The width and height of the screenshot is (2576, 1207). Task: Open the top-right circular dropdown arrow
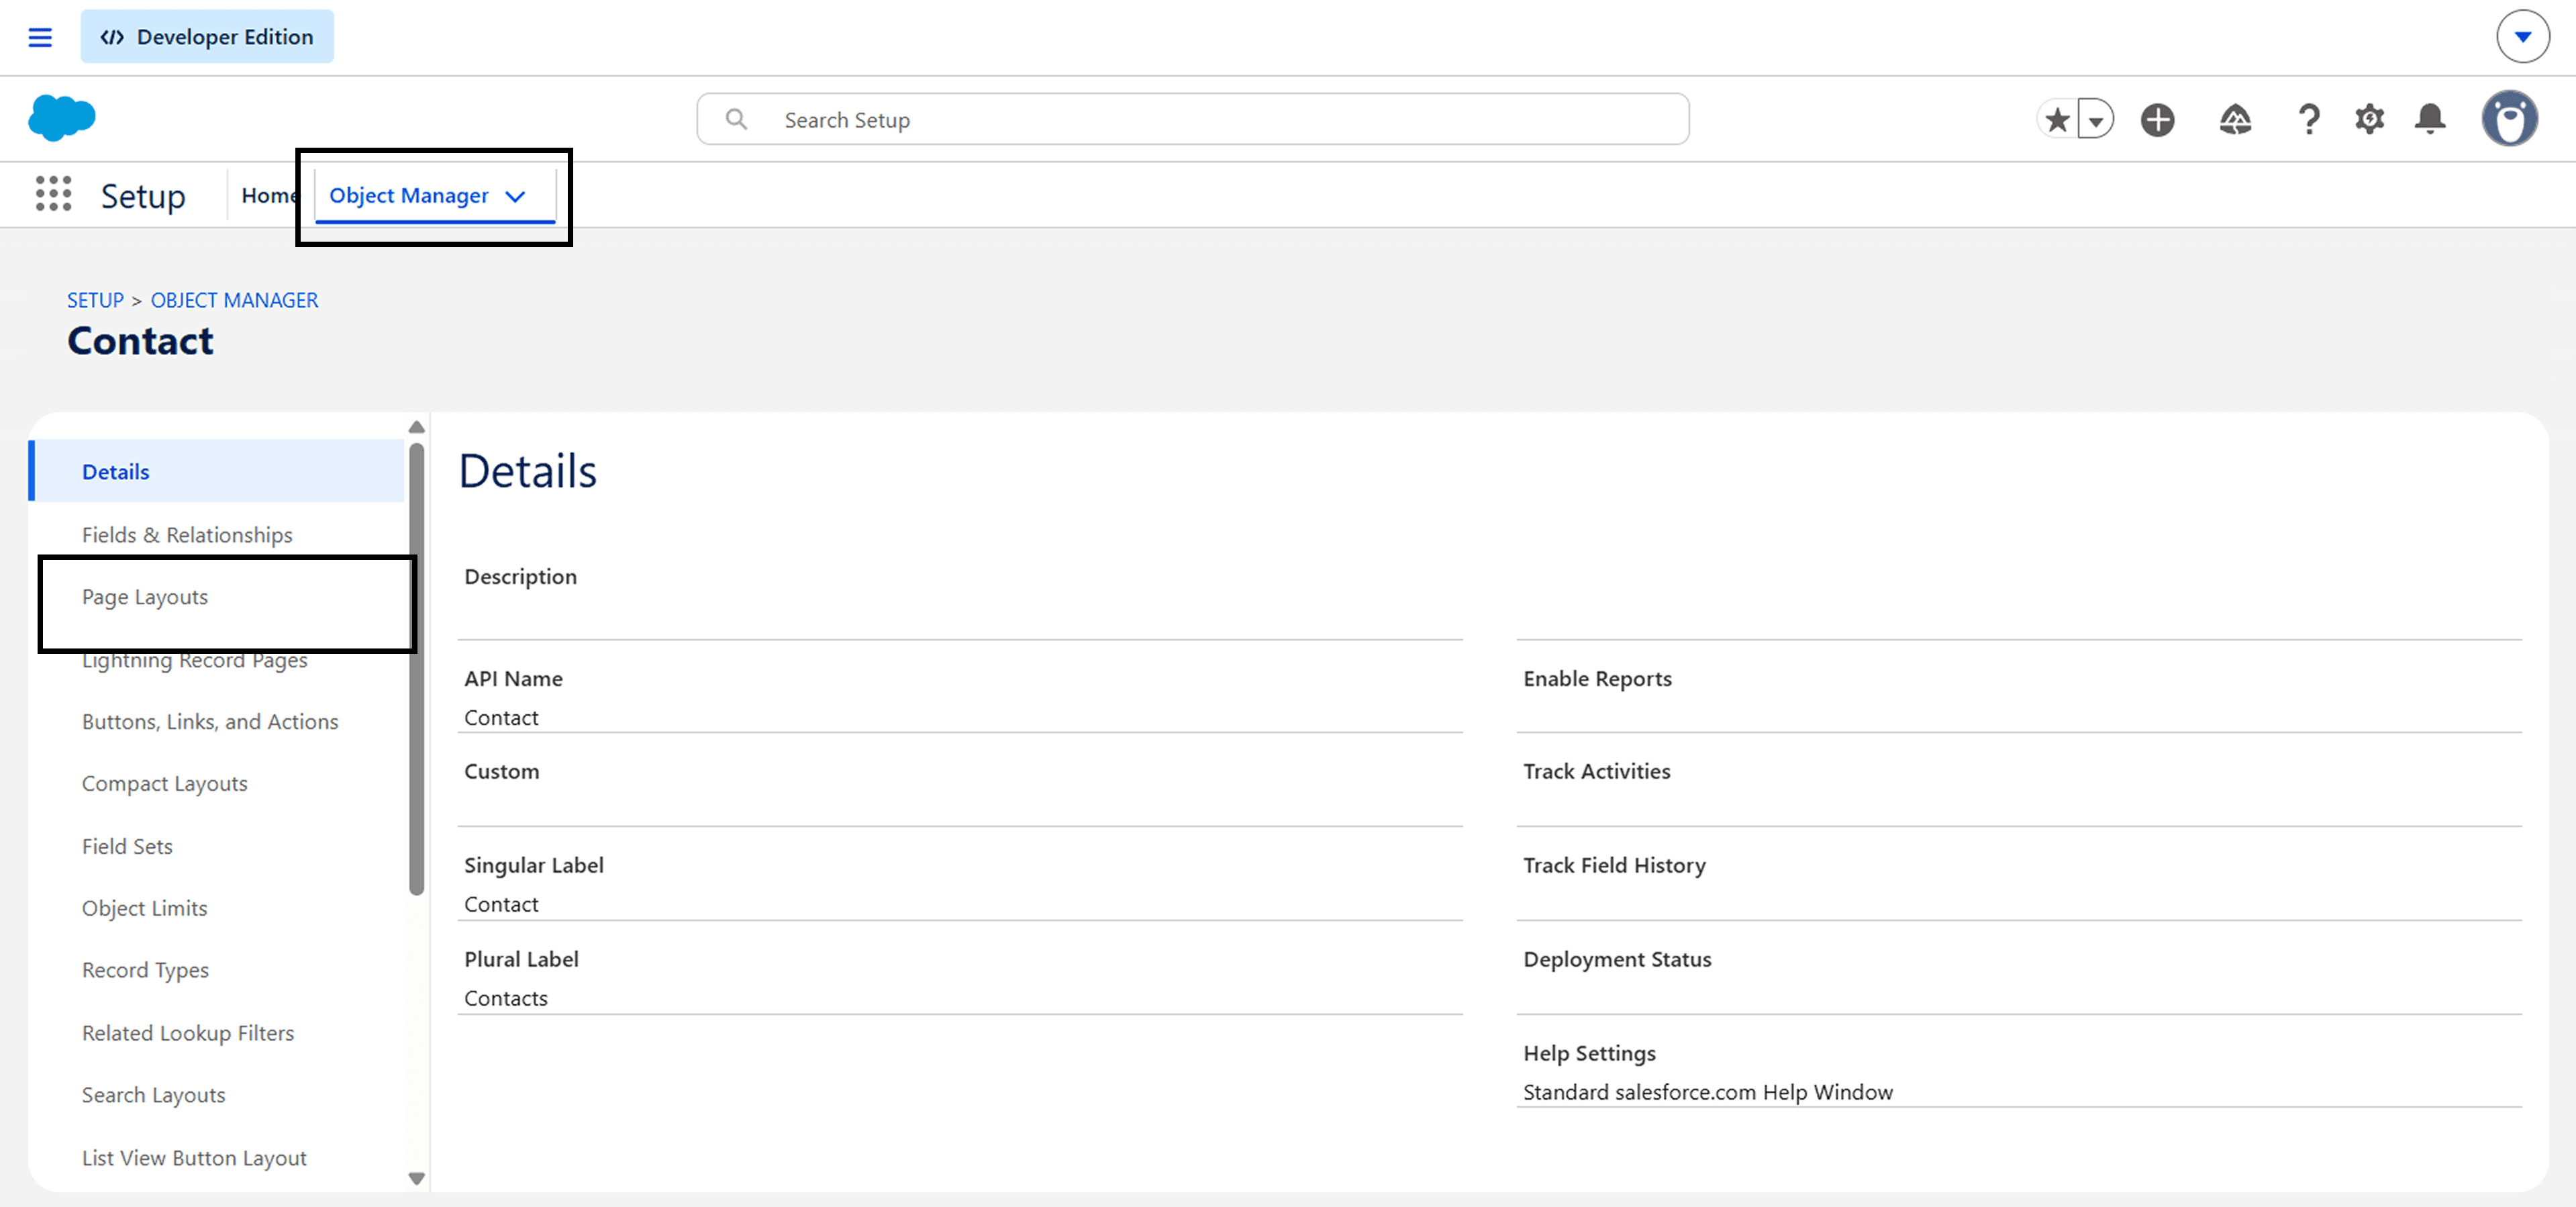click(2522, 37)
